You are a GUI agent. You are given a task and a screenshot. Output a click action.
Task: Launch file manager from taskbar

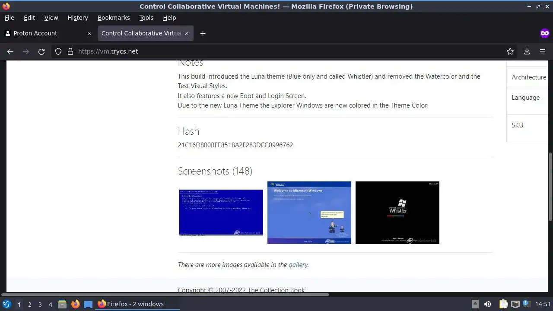[62, 304]
